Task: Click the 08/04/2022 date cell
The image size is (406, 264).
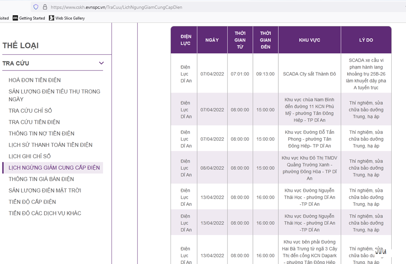Action: pyautogui.click(x=212, y=168)
